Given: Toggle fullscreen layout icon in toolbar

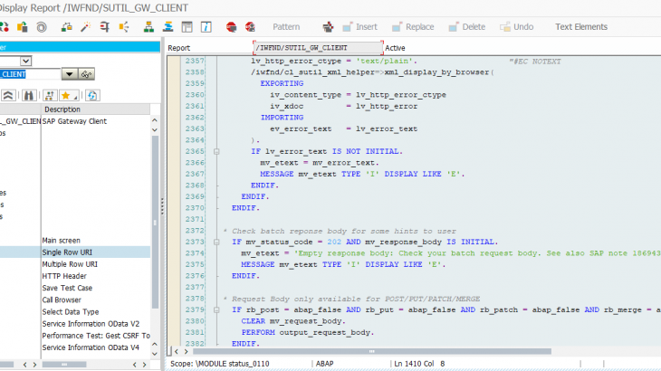Looking at the screenshot, I should pos(187,27).
